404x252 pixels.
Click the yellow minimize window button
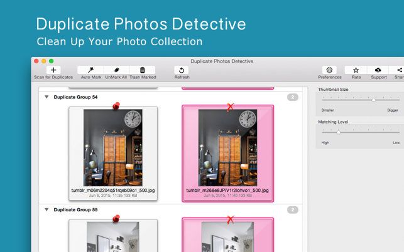pyautogui.click(x=44, y=61)
